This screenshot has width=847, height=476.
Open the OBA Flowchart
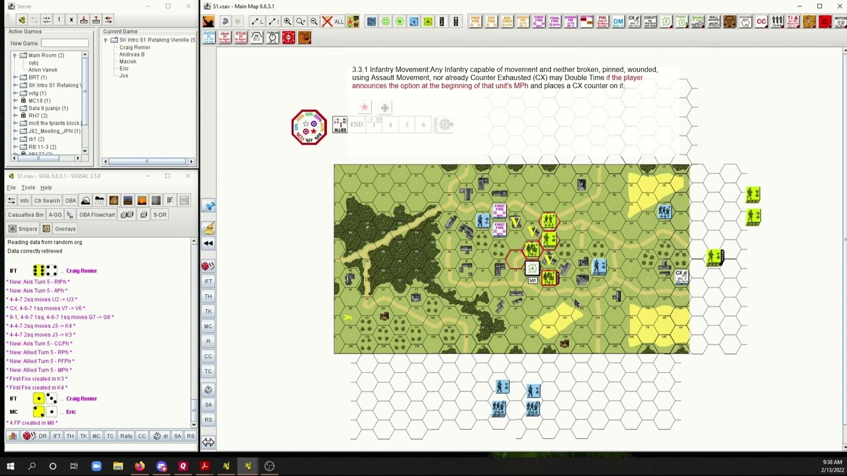(97, 214)
